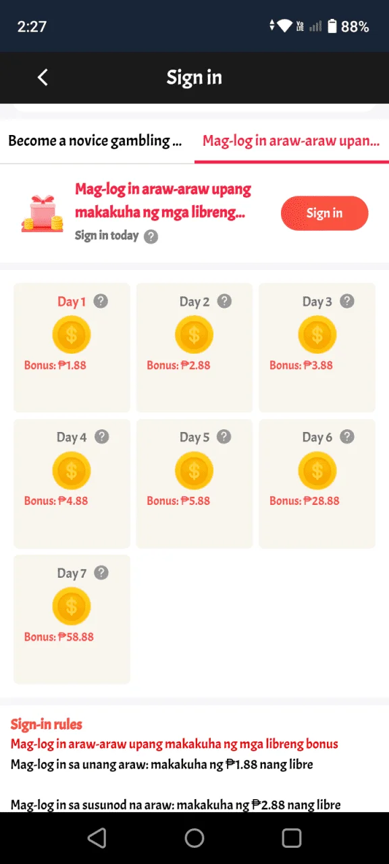Image resolution: width=389 pixels, height=864 pixels.
Task: Tap the red Sign in button
Action: (x=324, y=213)
